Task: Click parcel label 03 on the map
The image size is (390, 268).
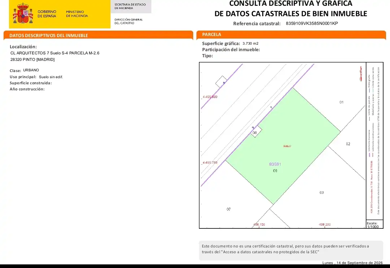Action: point(322,193)
